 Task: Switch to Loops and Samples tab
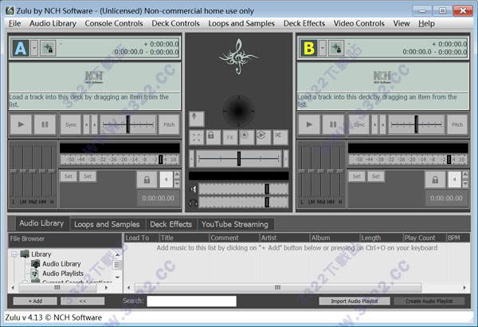107,224
